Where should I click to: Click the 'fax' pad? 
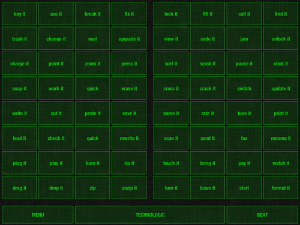tap(244, 138)
